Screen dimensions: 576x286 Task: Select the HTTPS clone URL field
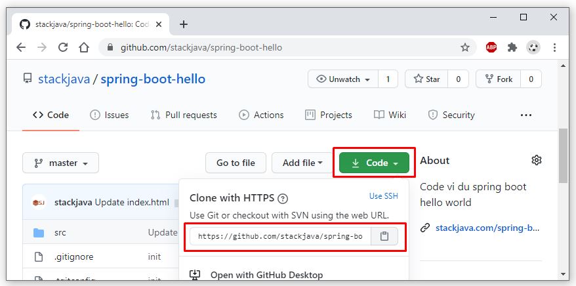click(x=280, y=236)
